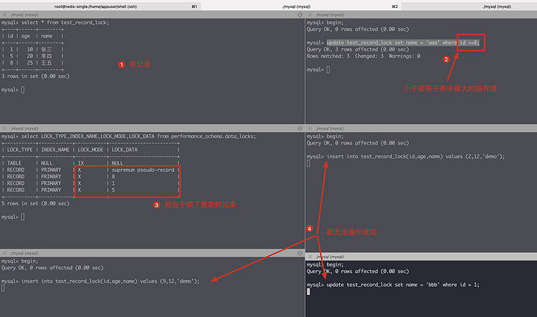The width and height of the screenshot is (537, 317).
Task: Click the update set name = 'bbb' command
Action: (403, 285)
